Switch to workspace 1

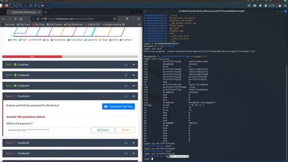[20, 5]
